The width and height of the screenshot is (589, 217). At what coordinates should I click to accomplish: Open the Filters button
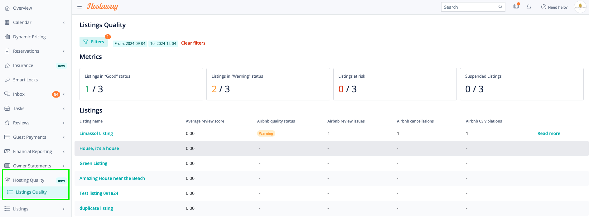pyautogui.click(x=94, y=42)
